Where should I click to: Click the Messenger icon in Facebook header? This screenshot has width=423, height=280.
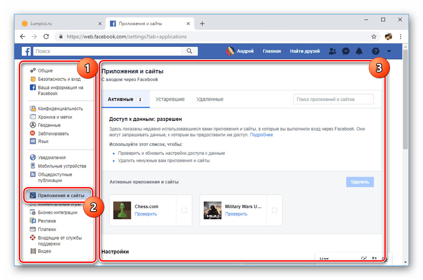[x=346, y=51]
